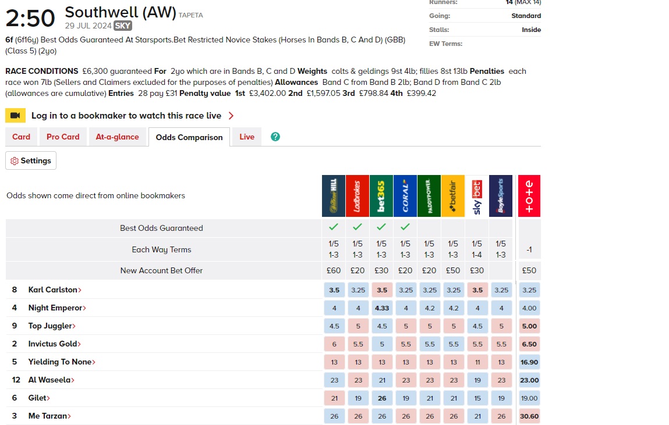The image size is (669, 425).
Task: Click the yellow camera icon
Action: point(15,116)
